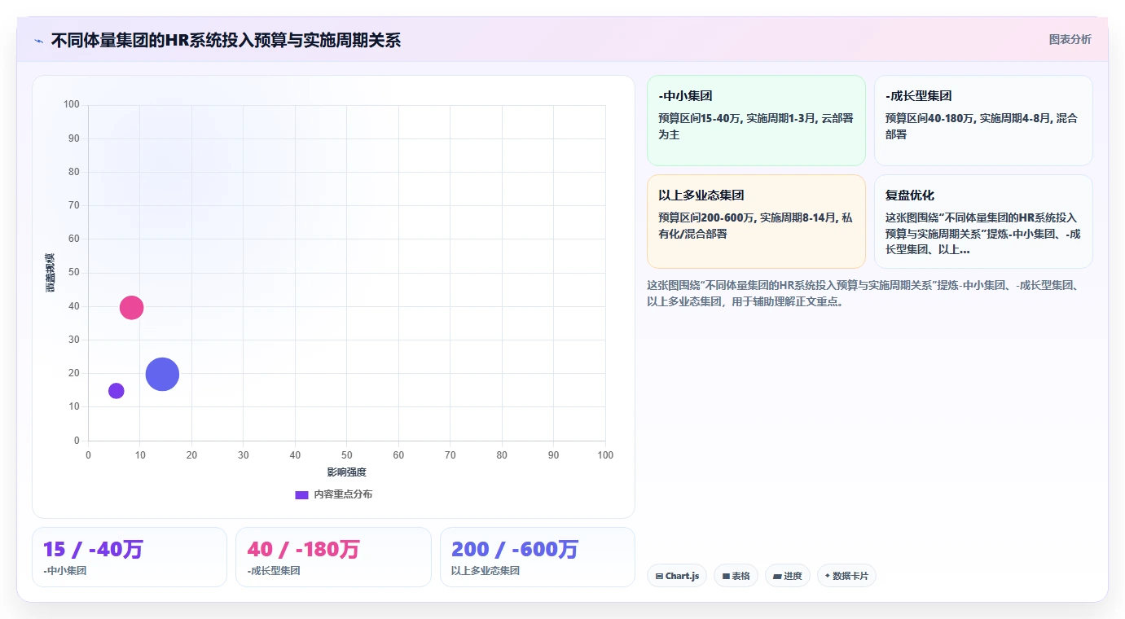Click -成长型集团 label under the 40 / -180万 stat
The image size is (1125, 619).
click(x=274, y=571)
